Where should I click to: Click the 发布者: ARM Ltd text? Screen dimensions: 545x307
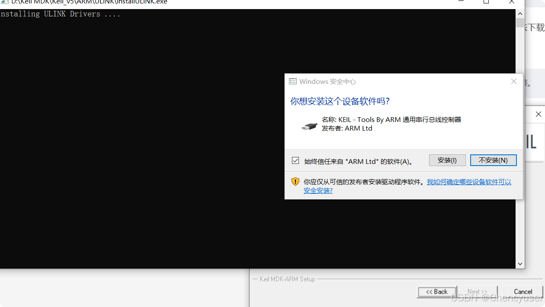click(347, 128)
